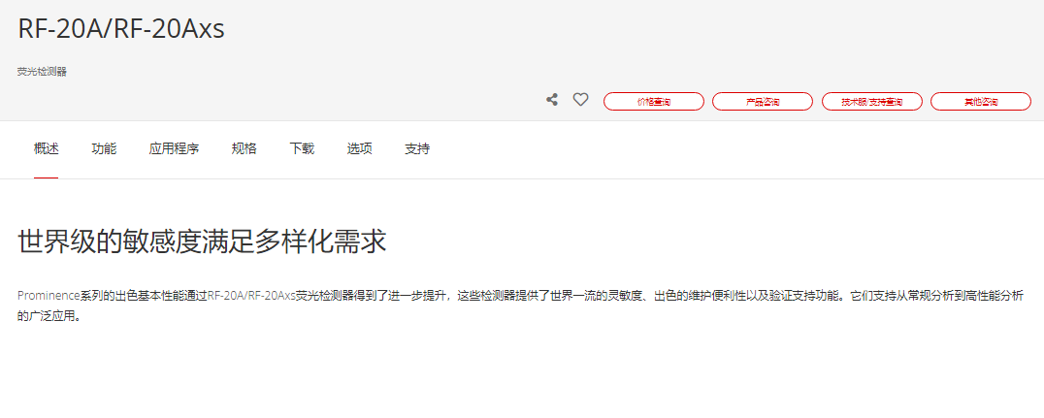Open the 技术服务/支持查询 button
Image resolution: width=1044 pixels, height=418 pixels.
[x=871, y=101]
